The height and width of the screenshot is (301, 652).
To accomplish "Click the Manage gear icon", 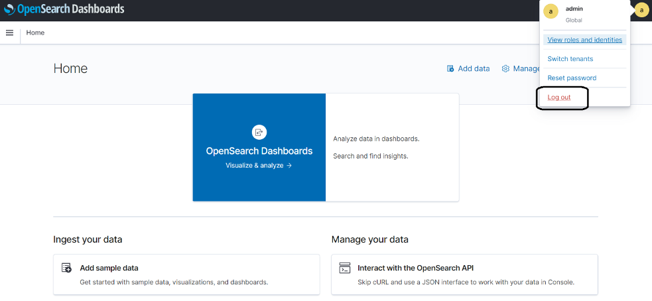I will pos(505,68).
